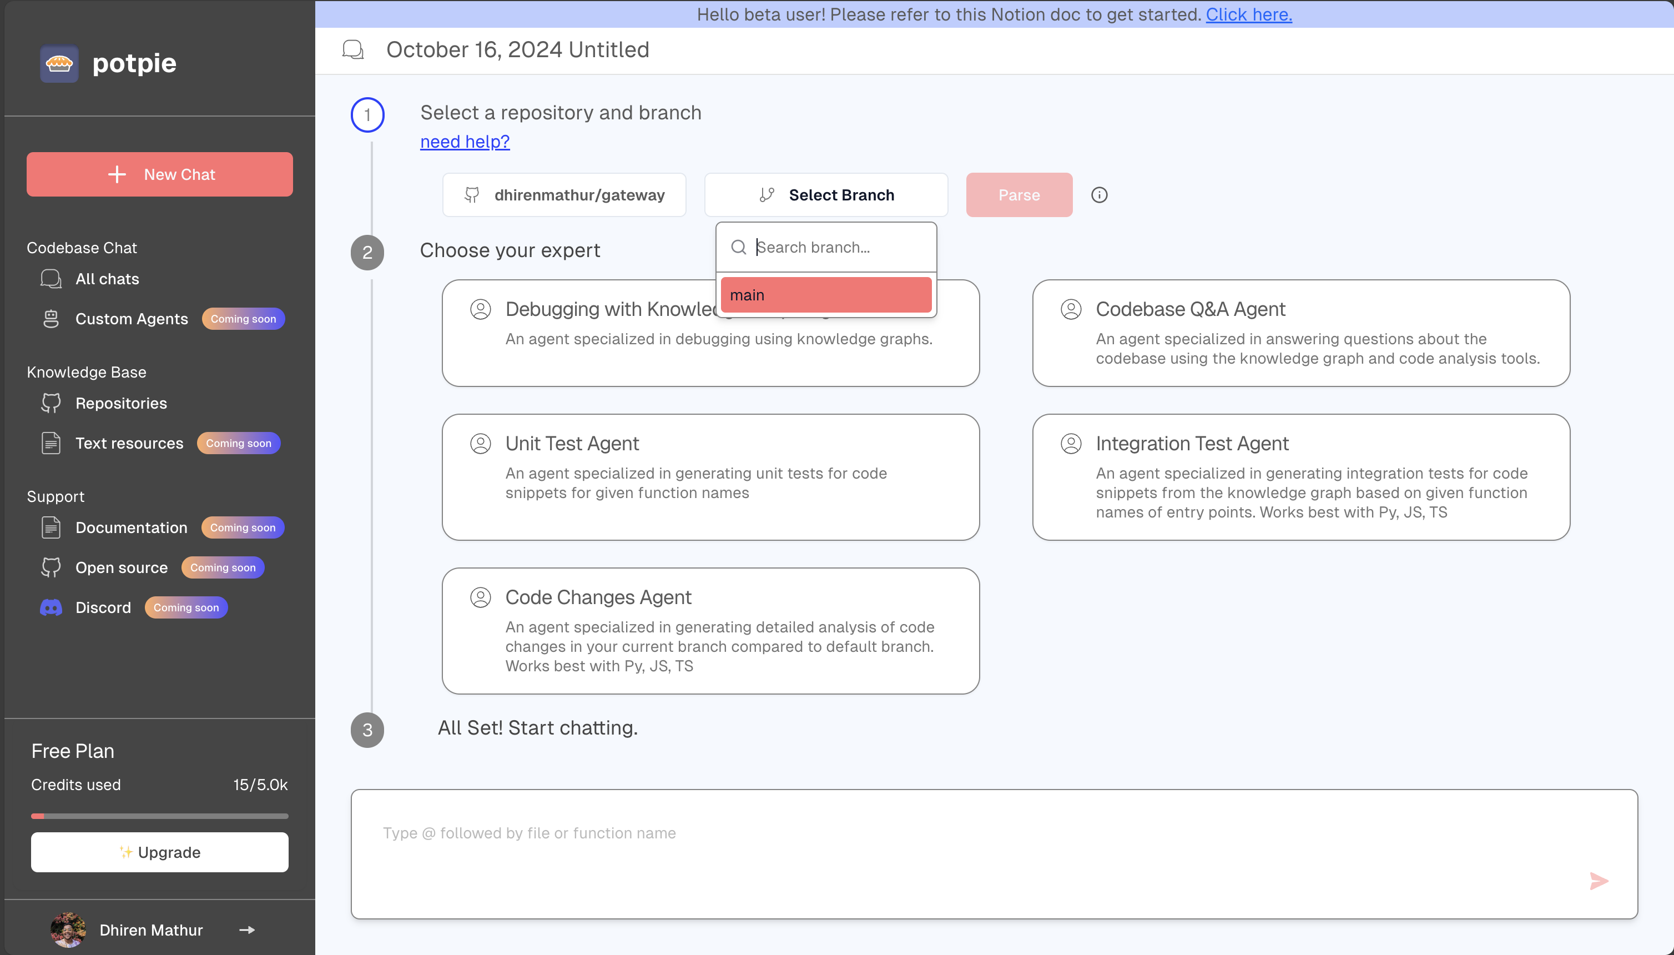Click the chat bubble icon beside title
The height and width of the screenshot is (955, 1674).
pos(354,50)
